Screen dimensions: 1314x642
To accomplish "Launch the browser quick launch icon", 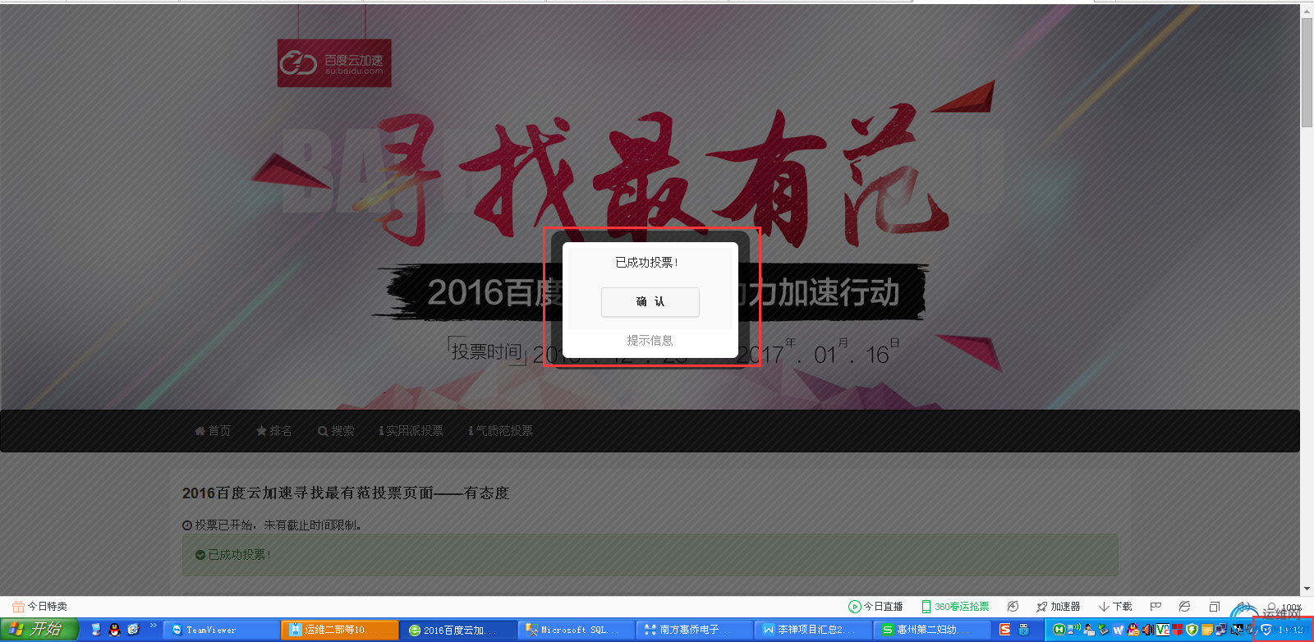I will (x=134, y=630).
